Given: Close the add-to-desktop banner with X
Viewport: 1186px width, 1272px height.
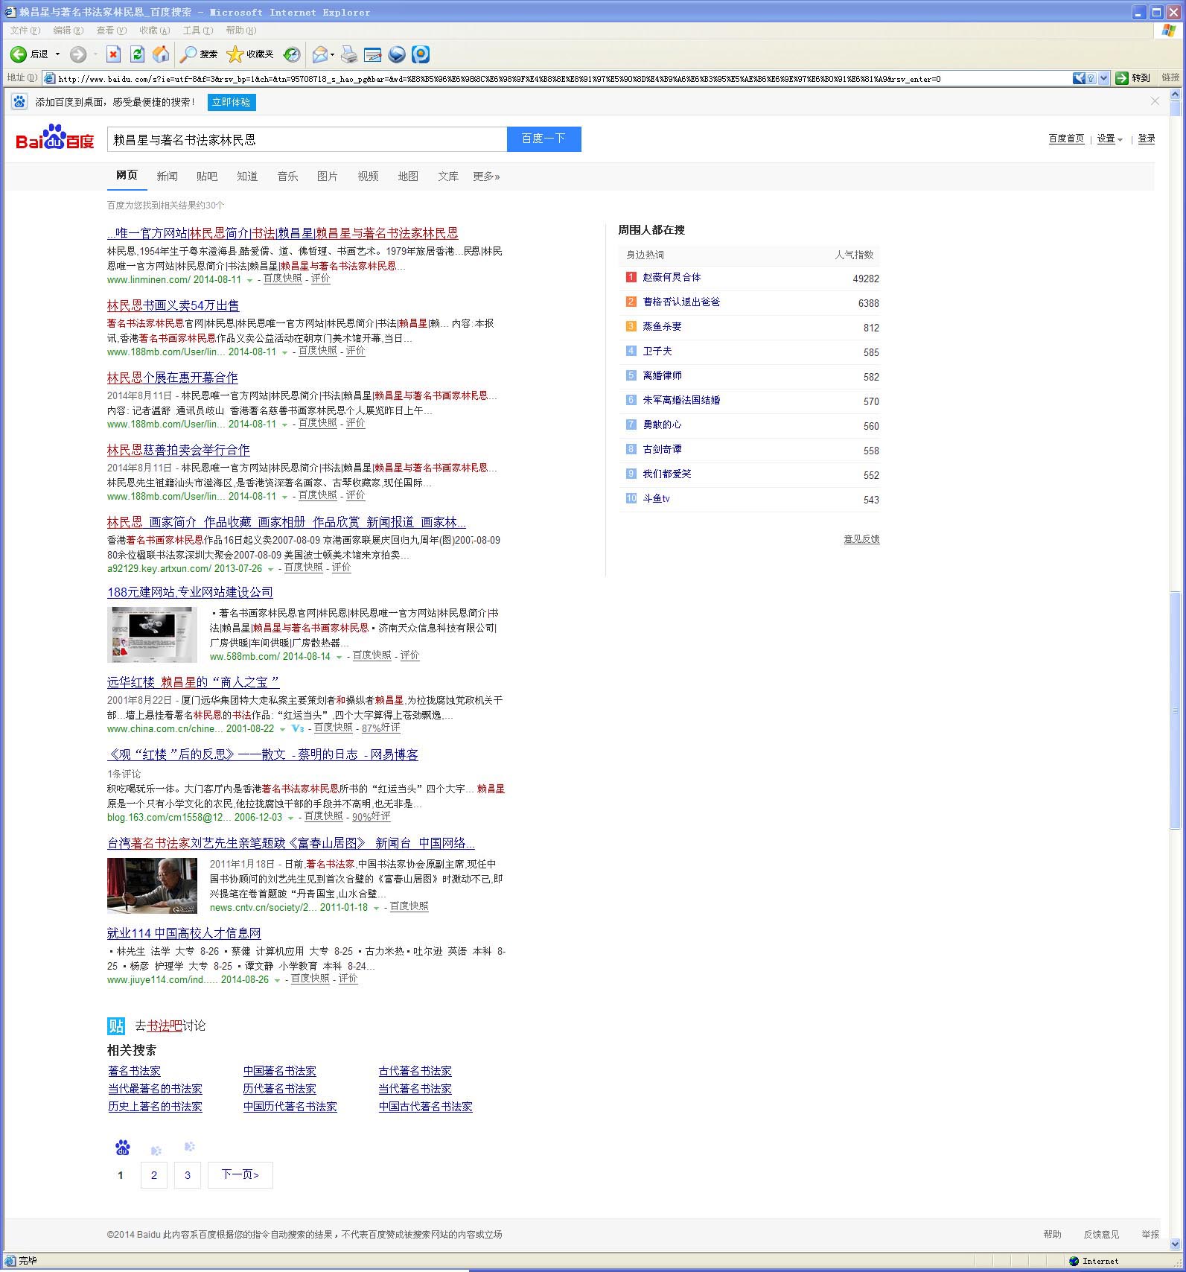Looking at the screenshot, I should [1155, 101].
